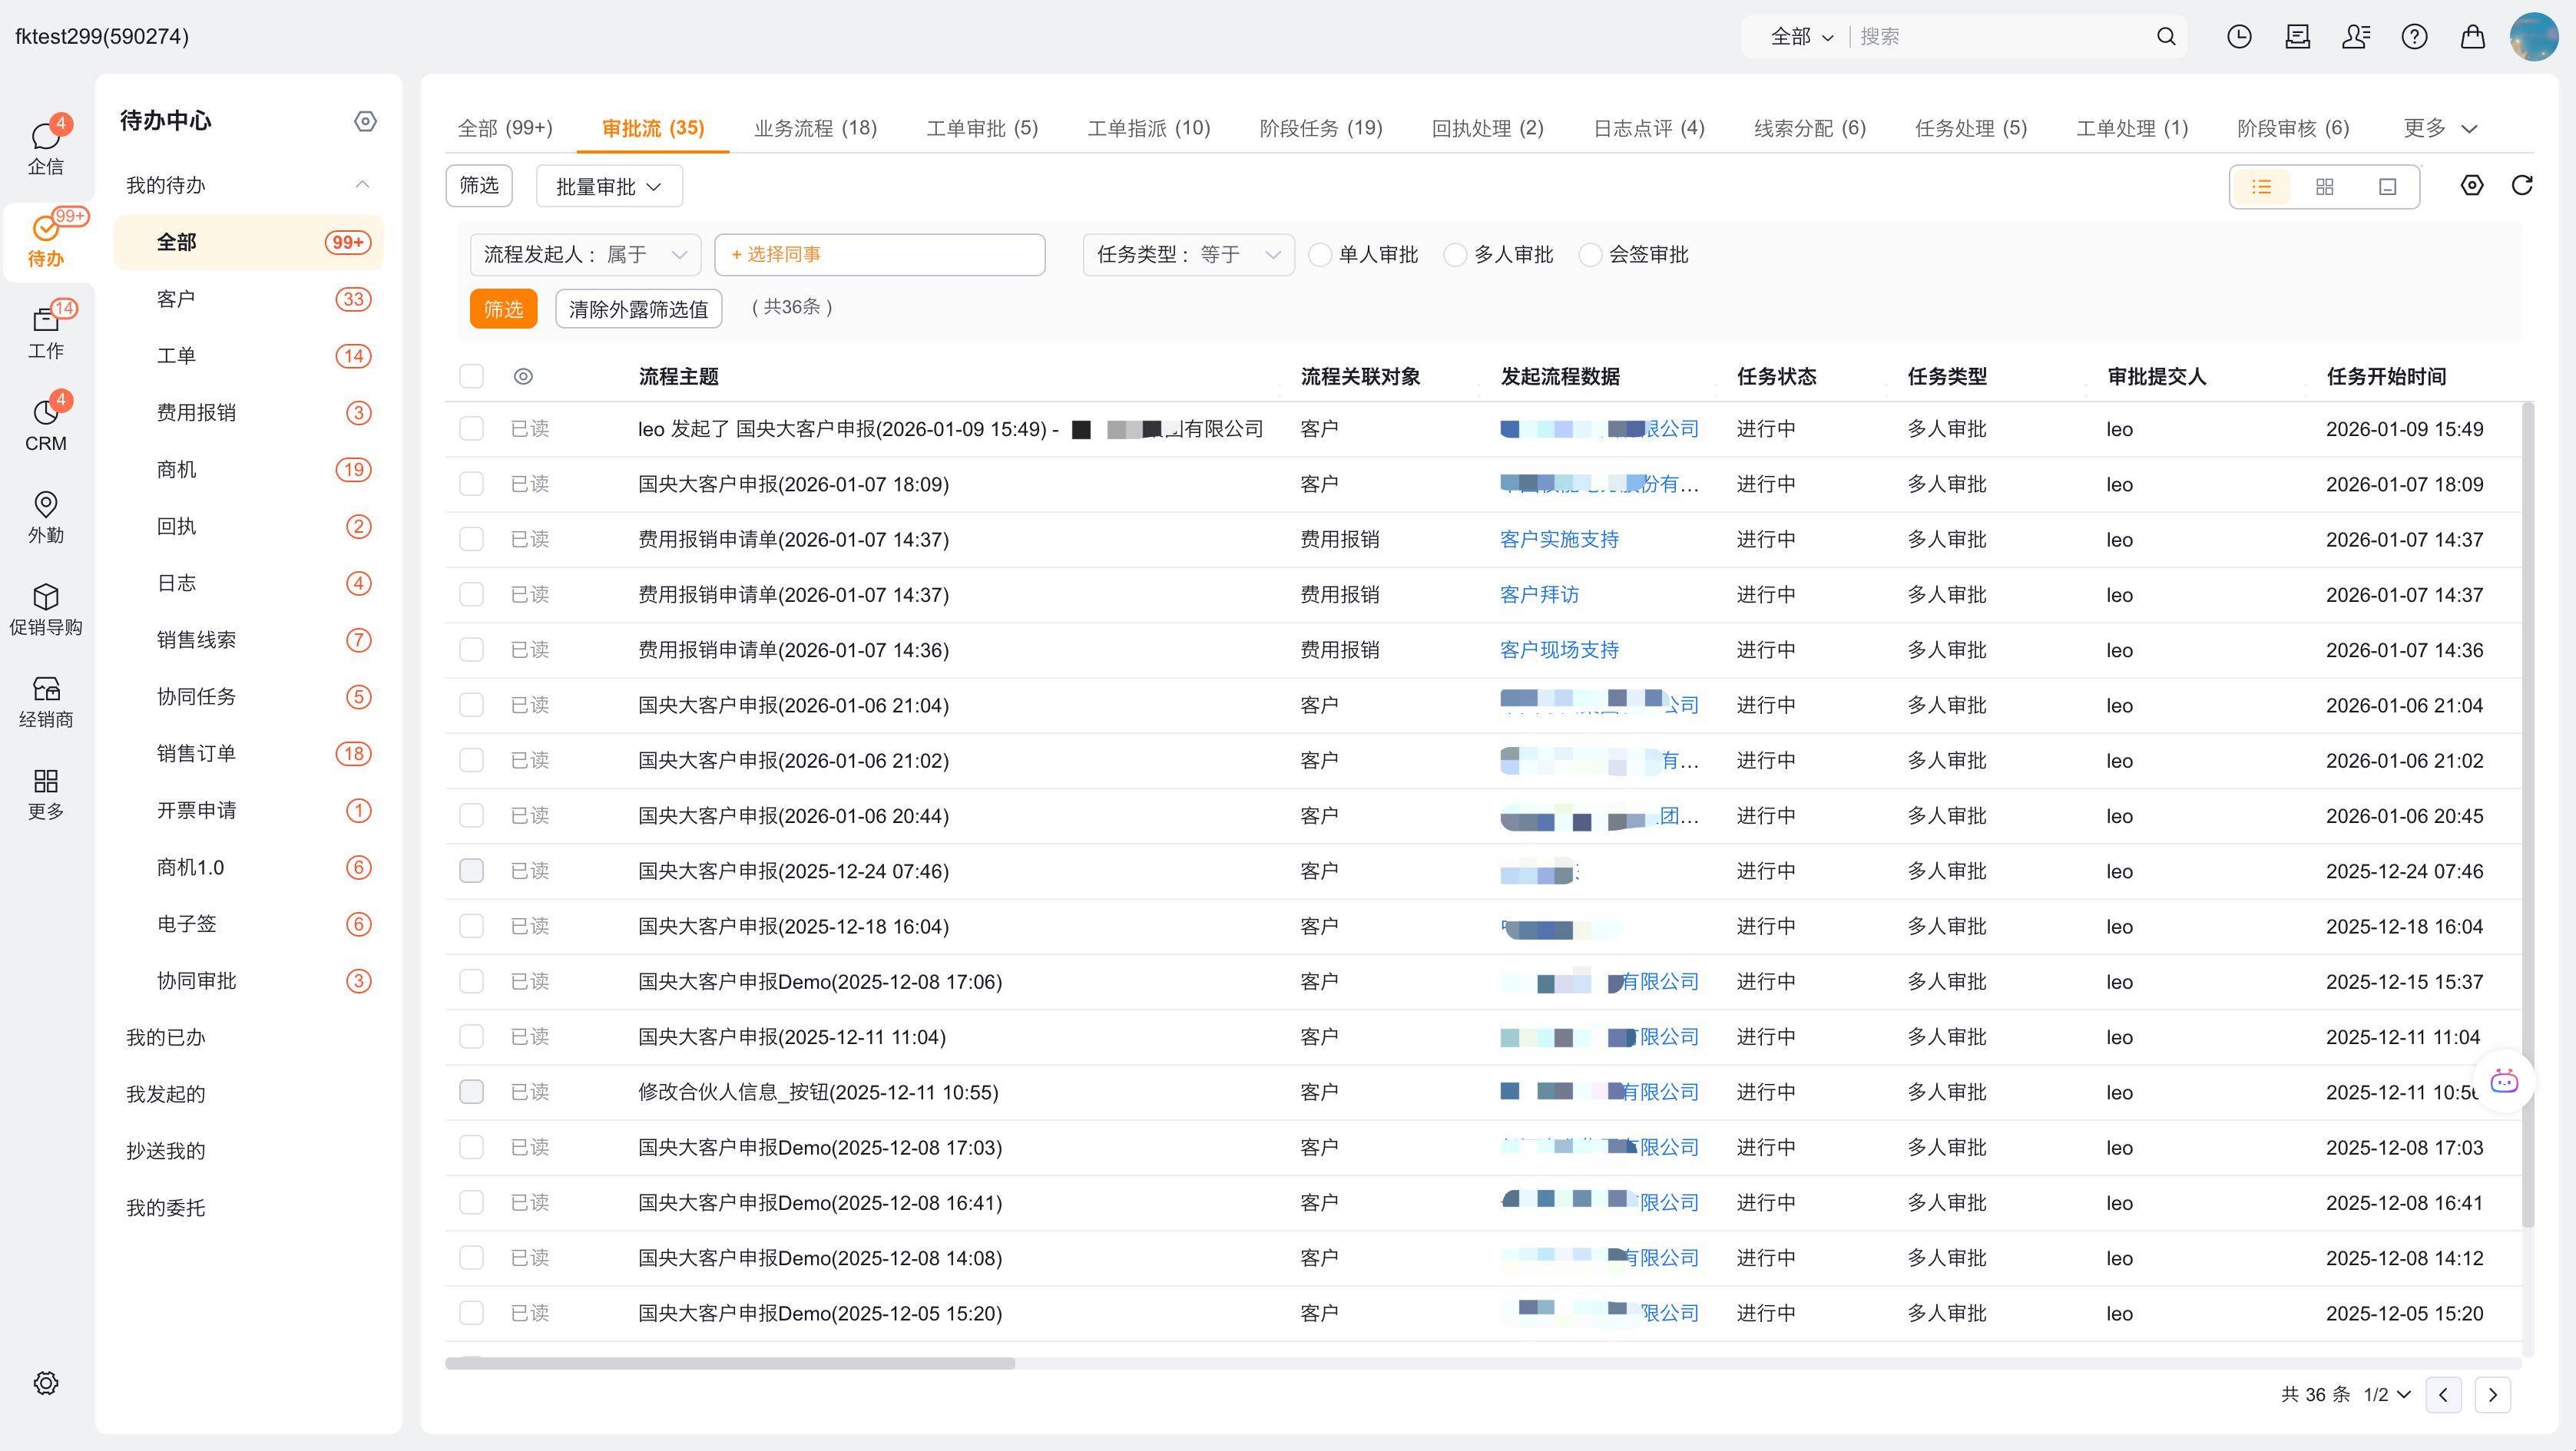2576x1451 pixels.
Task: Select the 单人审批 radio option
Action: (x=1320, y=255)
